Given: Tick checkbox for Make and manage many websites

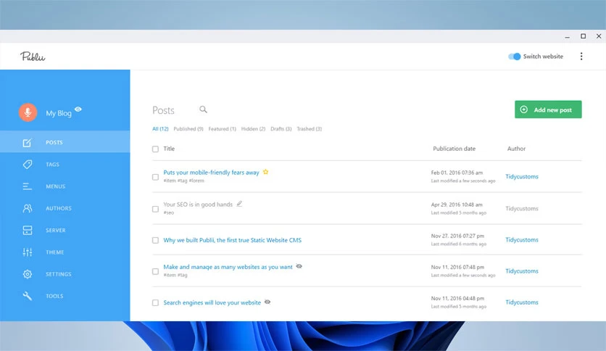Looking at the screenshot, I should [155, 271].
